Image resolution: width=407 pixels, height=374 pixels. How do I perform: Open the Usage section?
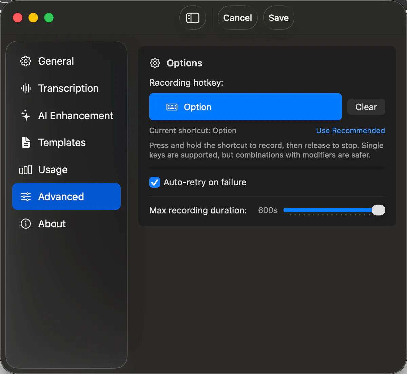pyautogui.click(x=66, y=170)
